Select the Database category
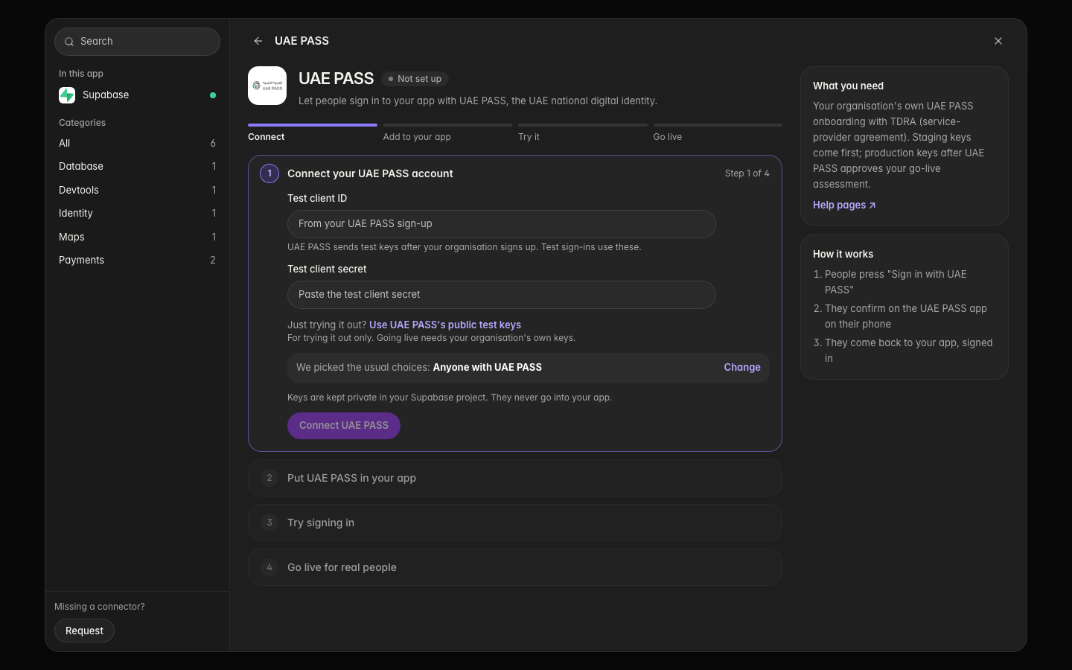1072x670 pixels. [x=137, y=166]
